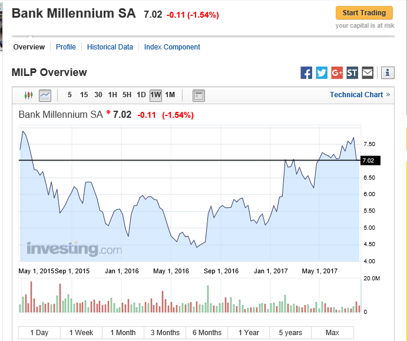Click the Start Trading button
Screen dimensions: 407x341
364,13
